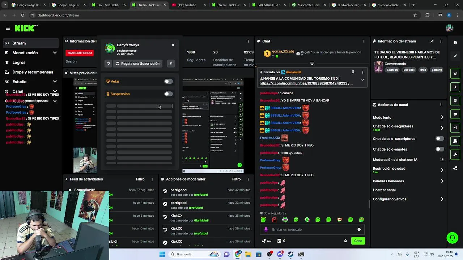The height and width of the screenshot is (260, 463).
Task: Toggle note widget icon in right toolbar
Action: (455, 100)
